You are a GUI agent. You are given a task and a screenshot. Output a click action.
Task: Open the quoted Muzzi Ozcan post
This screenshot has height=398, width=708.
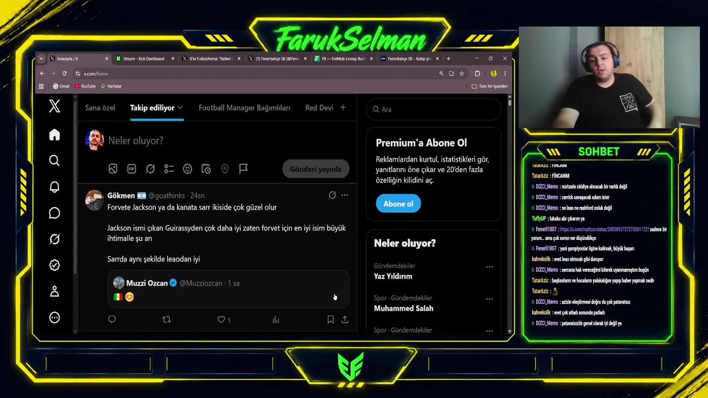pyautogui.click(x=228, y=289)
